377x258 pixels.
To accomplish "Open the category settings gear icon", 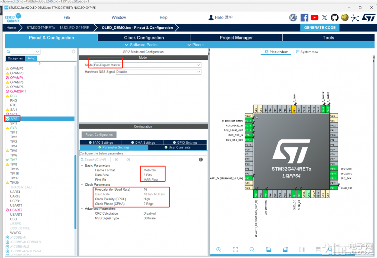I will click(x=73, y=51).
